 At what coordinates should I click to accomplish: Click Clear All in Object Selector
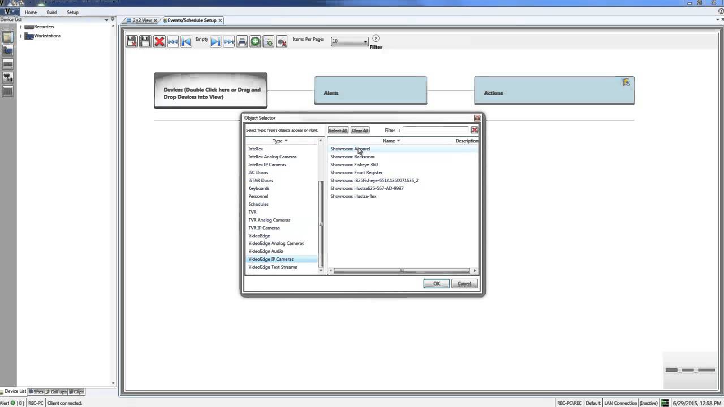point(360,130)
